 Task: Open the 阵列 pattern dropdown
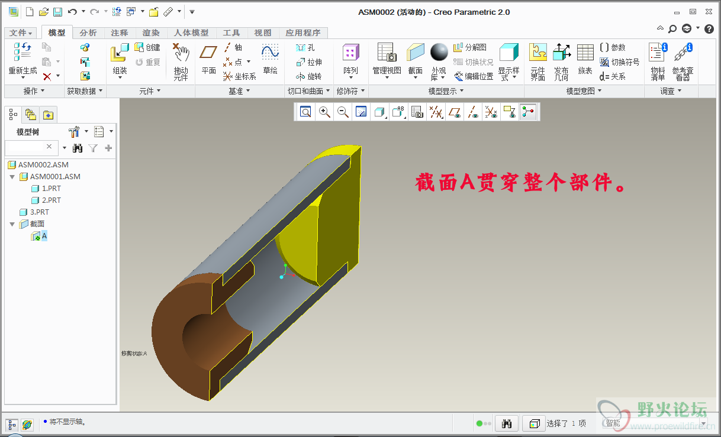click(350, 77)
